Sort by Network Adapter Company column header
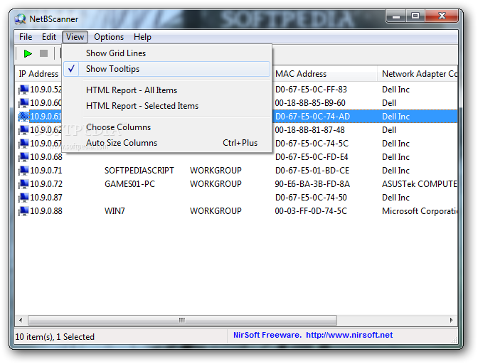This screenshot has height=364, width=478. tap(418, 74)
